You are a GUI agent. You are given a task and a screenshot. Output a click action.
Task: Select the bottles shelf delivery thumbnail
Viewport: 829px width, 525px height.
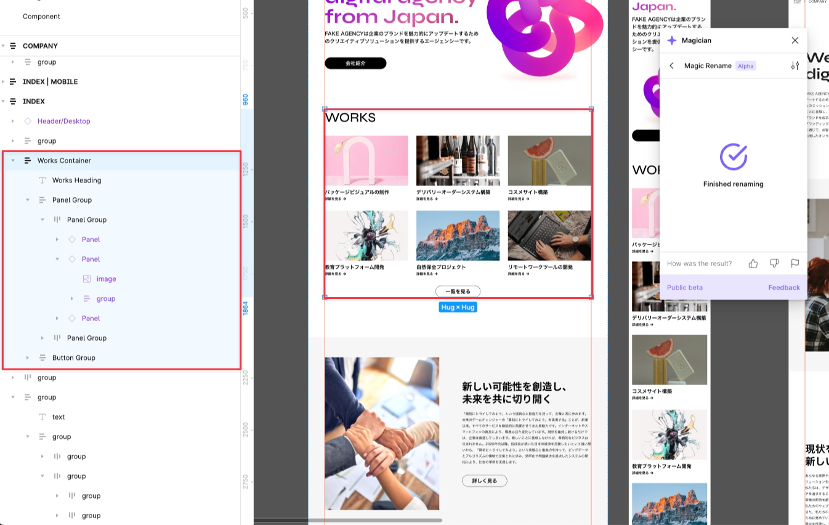pyautogui.click(x=458, y=160)
